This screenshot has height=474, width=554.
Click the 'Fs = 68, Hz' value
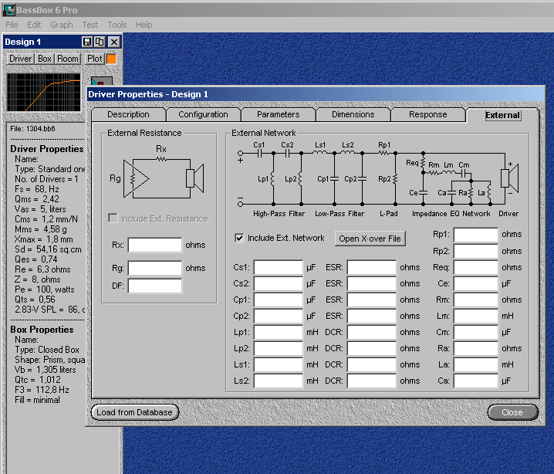(37, 189)
